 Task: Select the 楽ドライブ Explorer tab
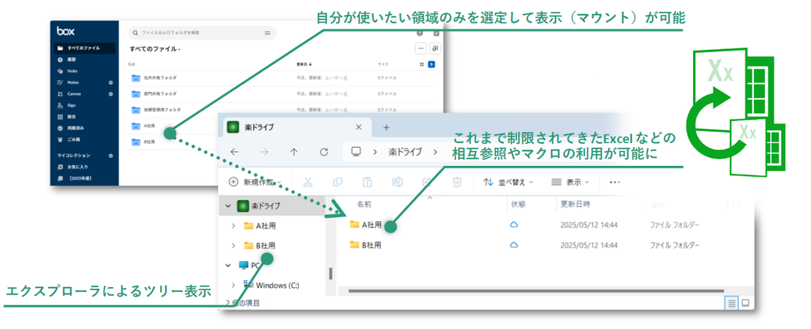(296, 127)
